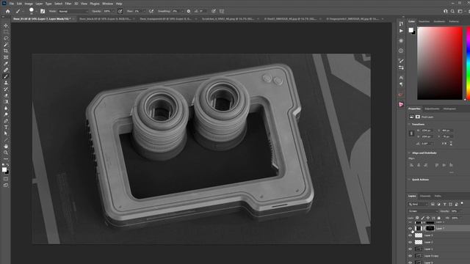470x264 pixels.
Task: Open the Flow value dropdown
Action: [x=144, y=12]
